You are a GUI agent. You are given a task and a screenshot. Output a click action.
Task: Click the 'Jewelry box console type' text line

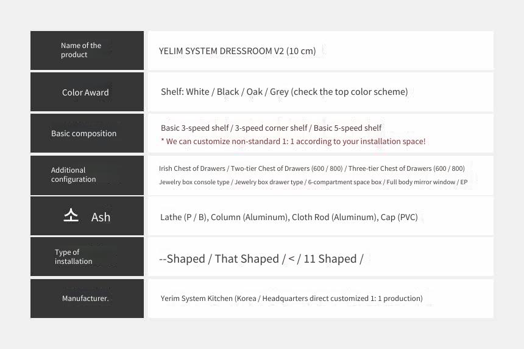313,182
